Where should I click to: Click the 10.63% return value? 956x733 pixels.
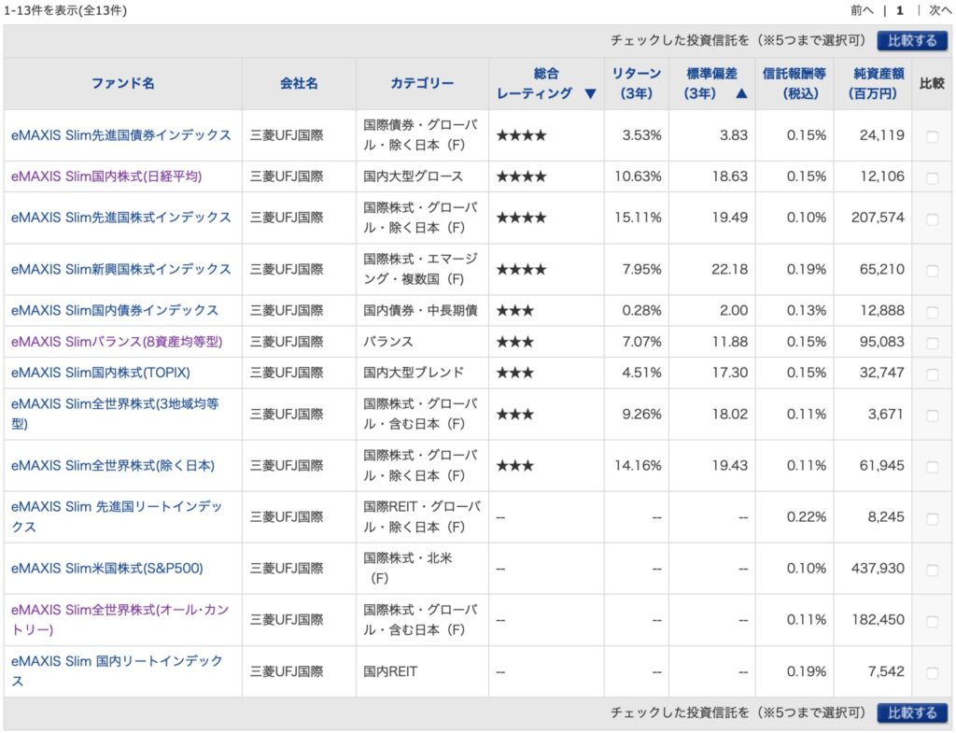click(x=638, y=176)
